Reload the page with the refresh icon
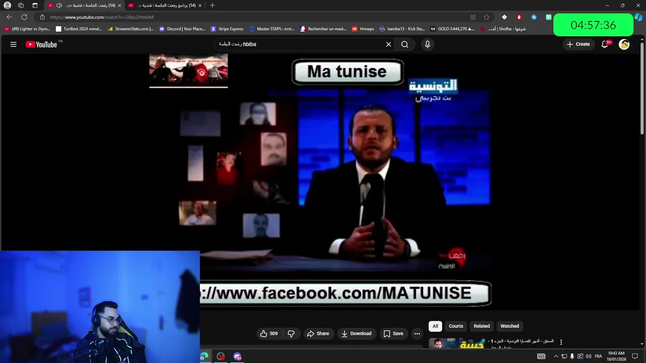Image resolution: width=646 pixels, height=363 pixels. pos(24,17)
